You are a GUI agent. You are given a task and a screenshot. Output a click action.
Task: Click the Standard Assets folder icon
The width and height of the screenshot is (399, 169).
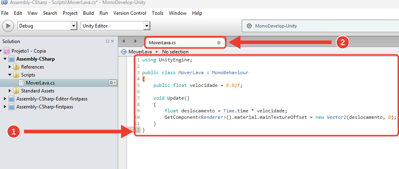(x=16, y=91)
